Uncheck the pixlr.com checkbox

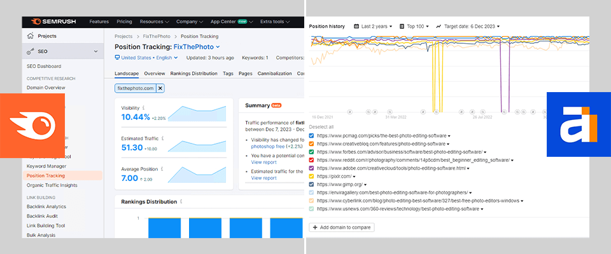point(311,177)
